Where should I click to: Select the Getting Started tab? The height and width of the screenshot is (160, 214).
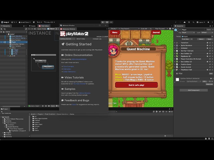tap(67, 39)
